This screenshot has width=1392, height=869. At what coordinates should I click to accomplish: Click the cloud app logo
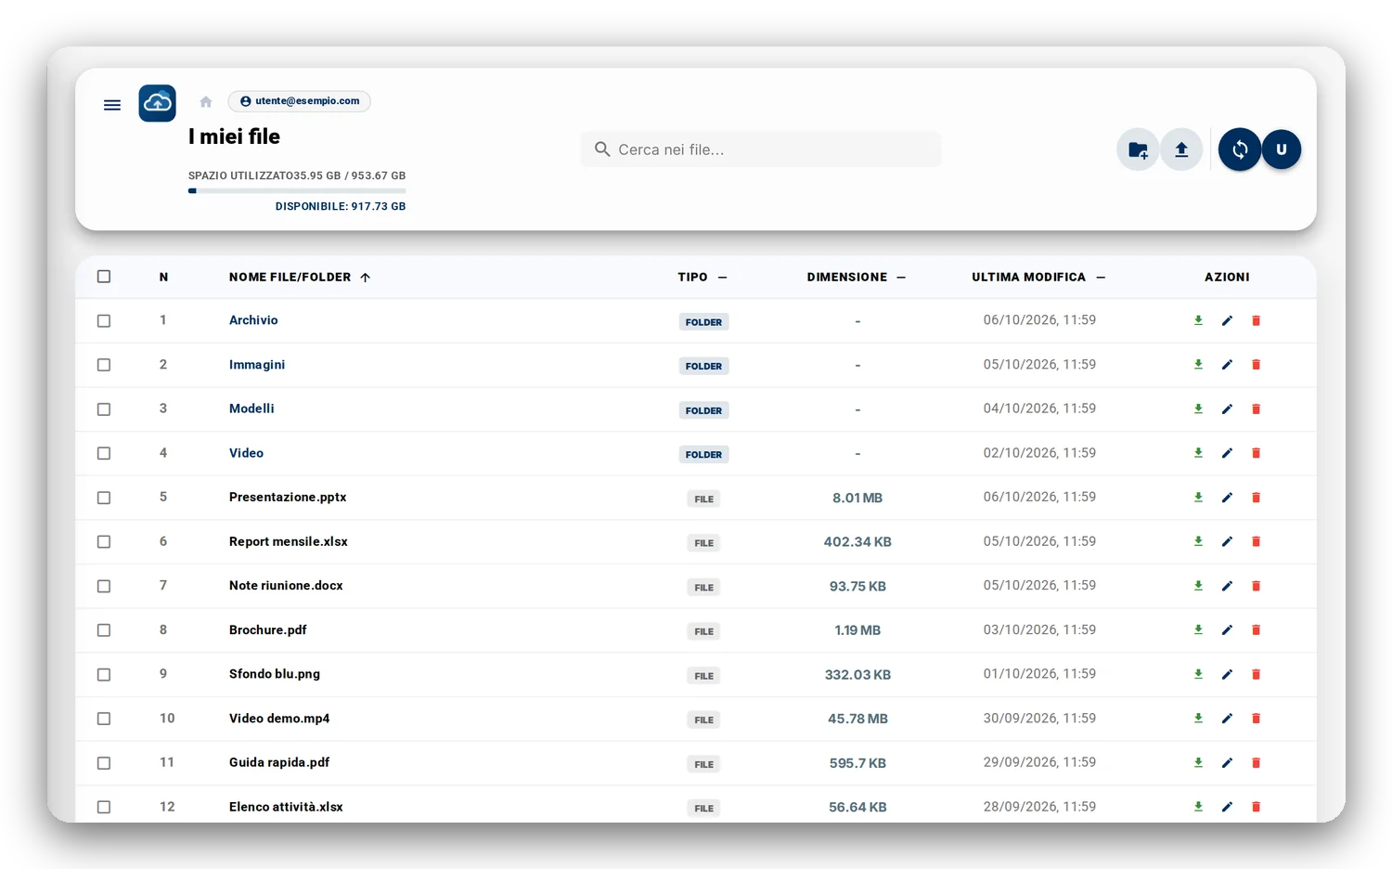click(x=157, y=103)
